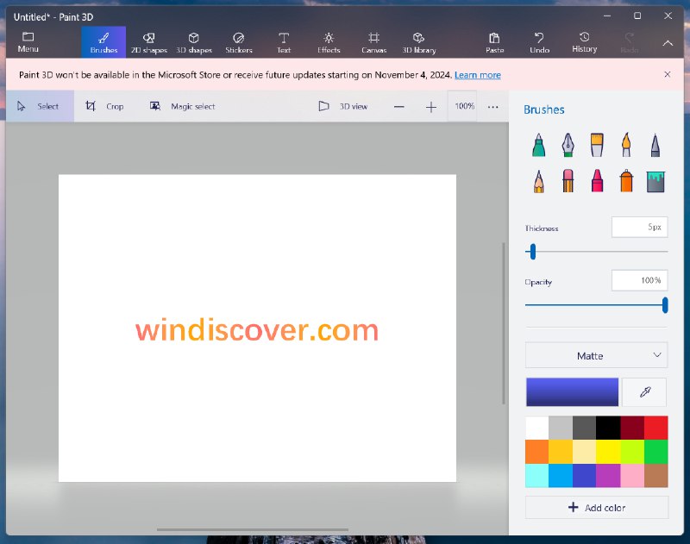Viewport: 690px width, 544px height.
Task: Expand the Matte material dropdown
Action: [596, 355]
